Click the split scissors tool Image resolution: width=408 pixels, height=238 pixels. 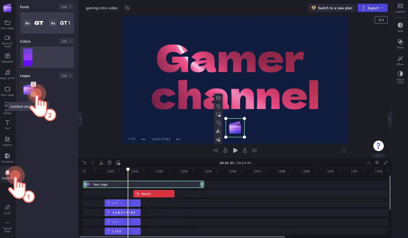(101, 163)
